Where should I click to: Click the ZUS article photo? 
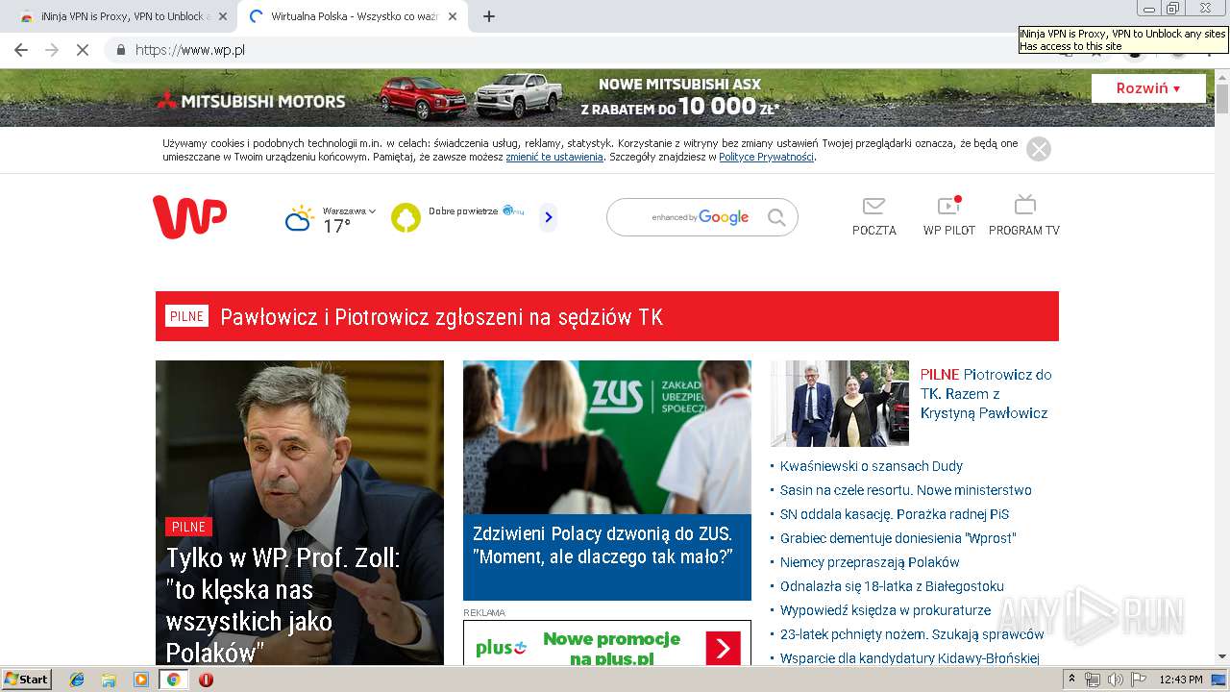point(607,437)
